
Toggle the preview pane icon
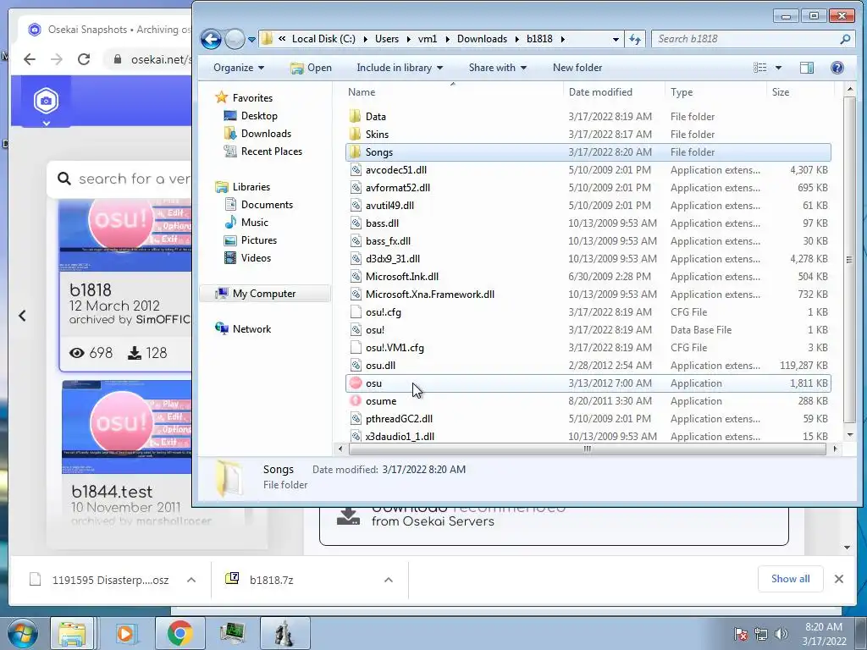click(x=807, y=68)
